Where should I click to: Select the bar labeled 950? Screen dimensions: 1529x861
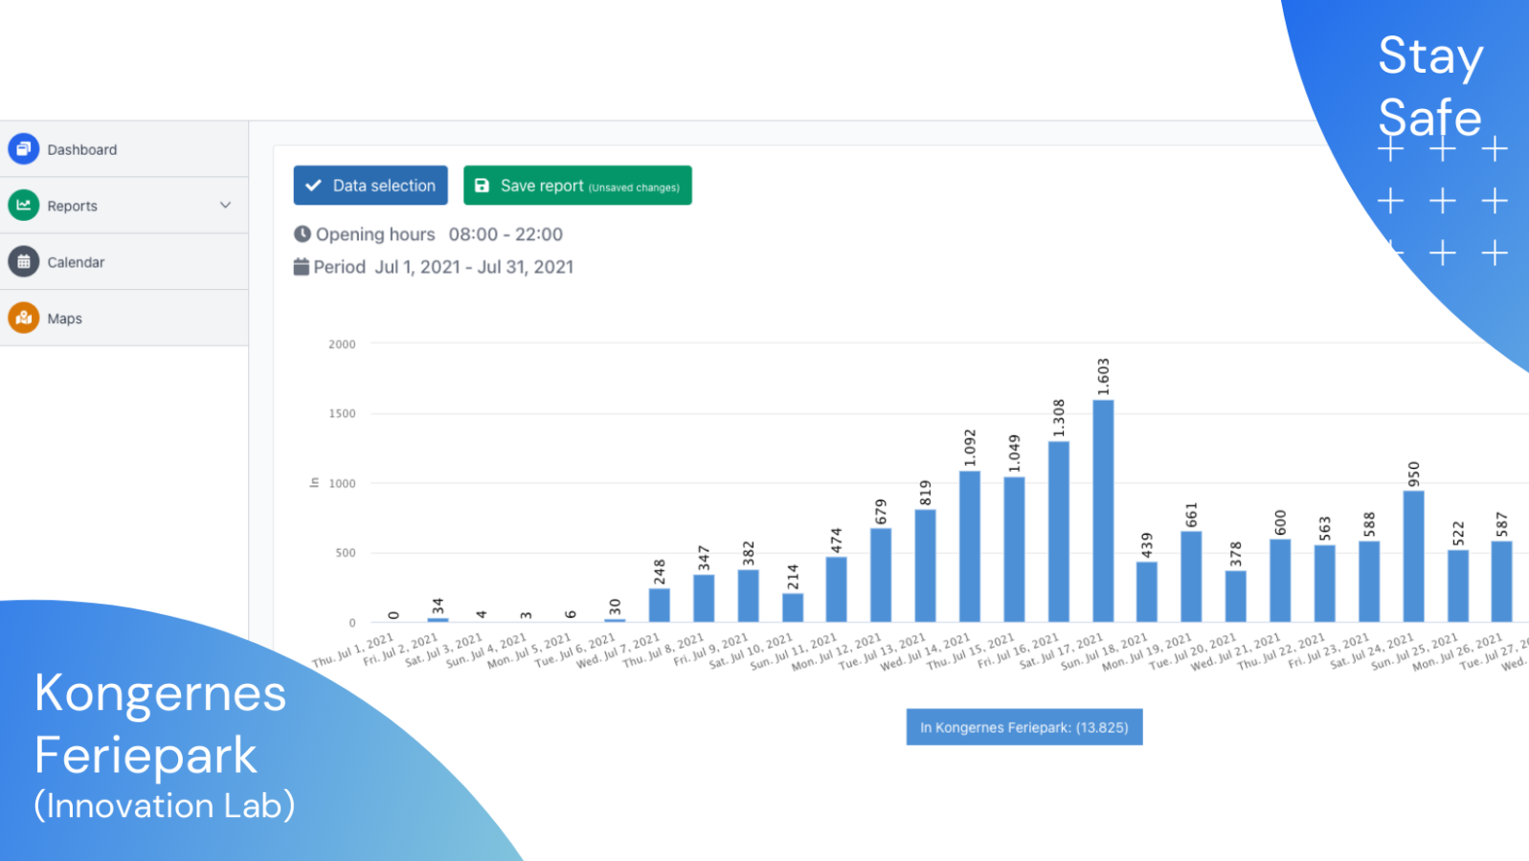1413,556
